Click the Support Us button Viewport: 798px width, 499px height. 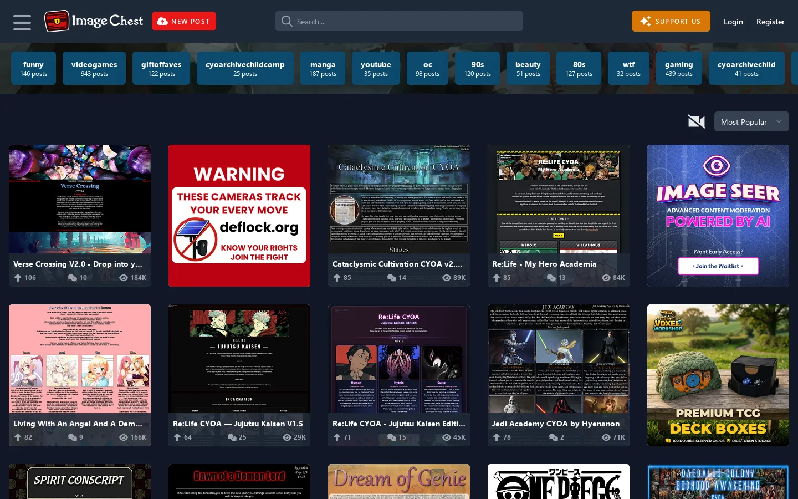click(671, 21)
